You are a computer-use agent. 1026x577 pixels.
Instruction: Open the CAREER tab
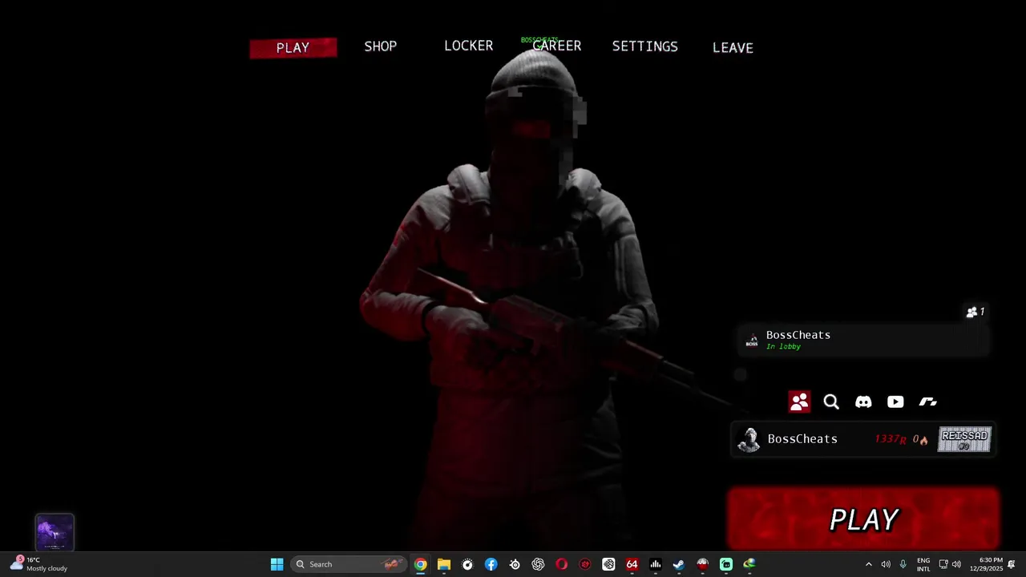tap(557, 46)
